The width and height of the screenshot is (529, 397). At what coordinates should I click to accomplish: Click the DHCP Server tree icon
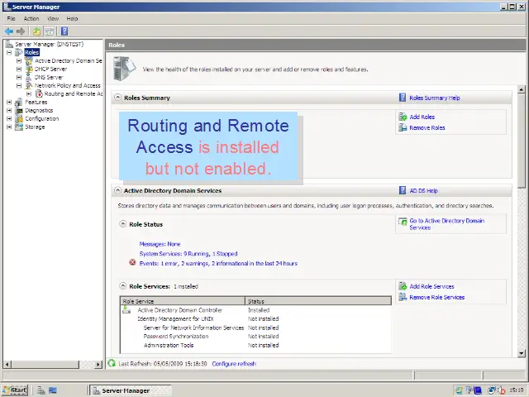pos(30,69)
